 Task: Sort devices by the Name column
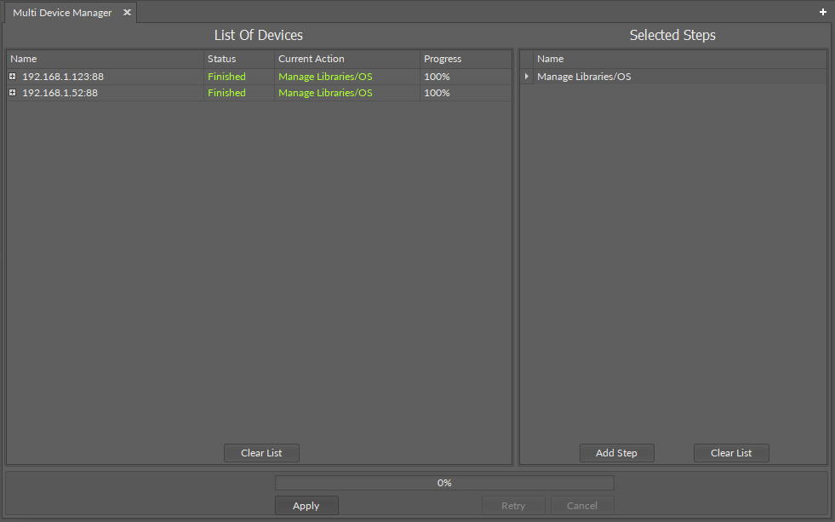click(x=23, y=58)
